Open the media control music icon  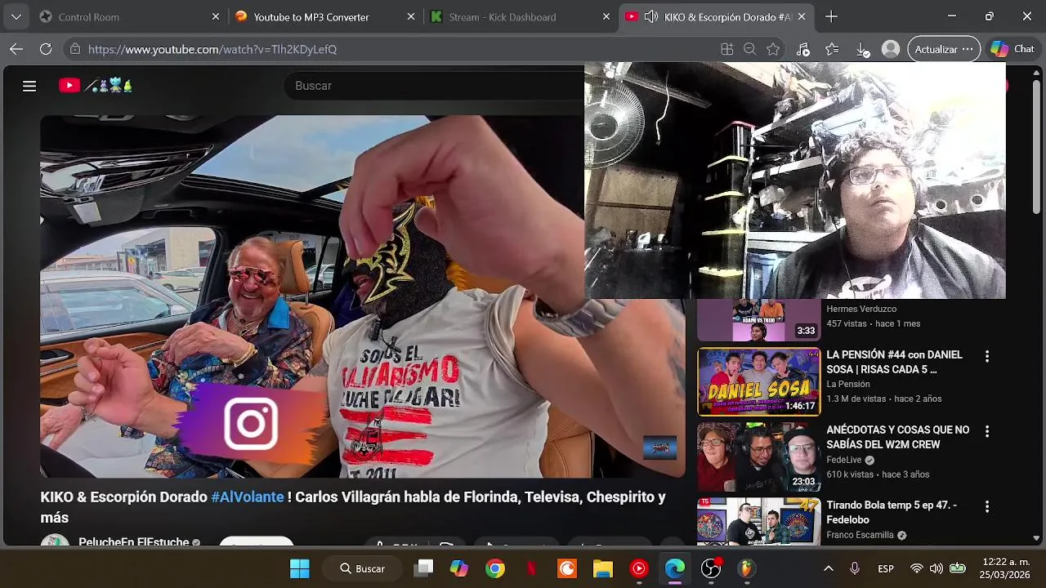[803, 49]
